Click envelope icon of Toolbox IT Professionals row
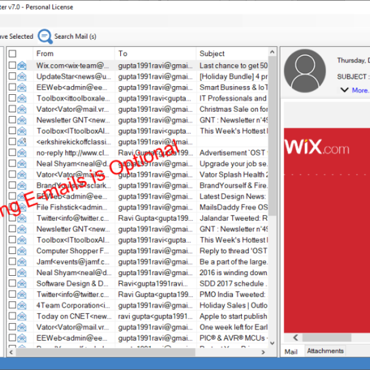This screenshot has height=370, width=370. coord(22,98)
